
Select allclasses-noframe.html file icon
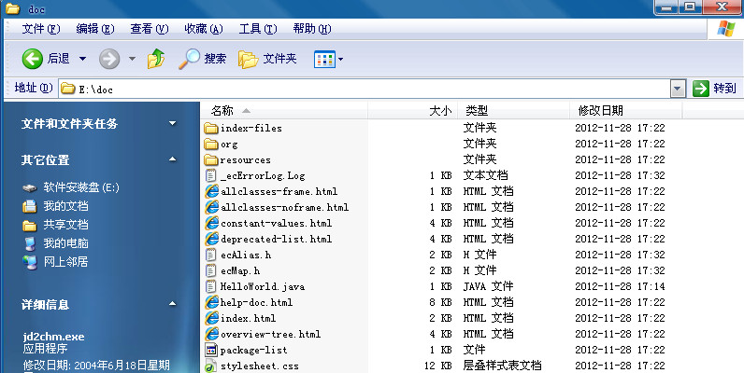[211, 207]
